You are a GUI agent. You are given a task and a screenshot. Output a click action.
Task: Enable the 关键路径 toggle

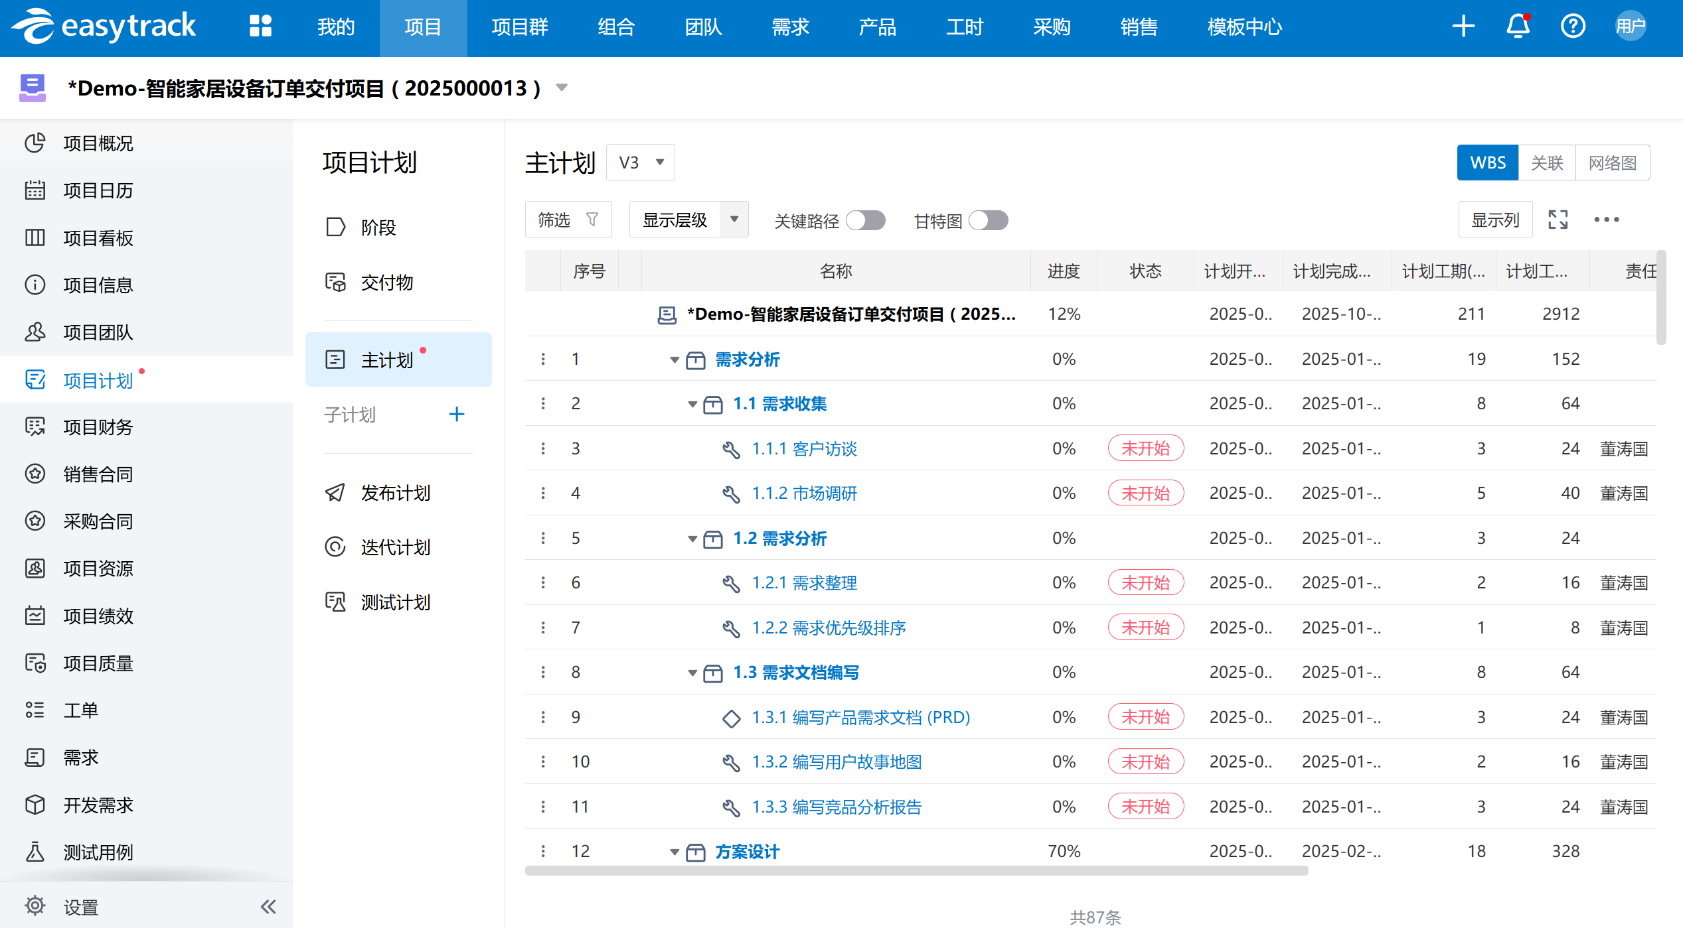point(866,220)
